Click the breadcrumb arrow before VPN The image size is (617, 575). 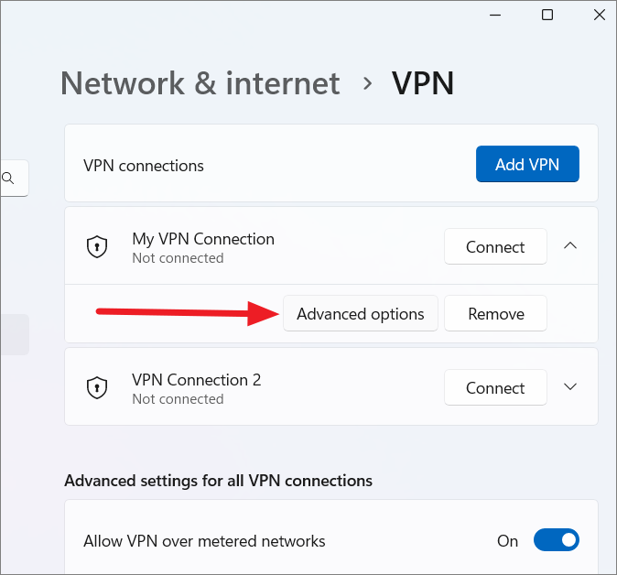367,83
